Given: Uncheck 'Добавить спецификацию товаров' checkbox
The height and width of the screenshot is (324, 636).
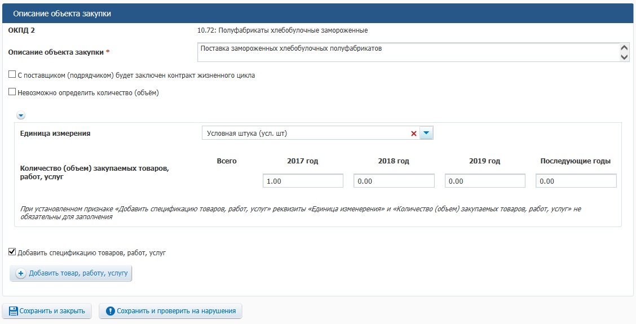Looking at the screenshot, I should tap(12, 252).
